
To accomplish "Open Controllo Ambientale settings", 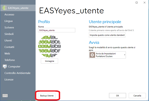I will click(17, 73).
